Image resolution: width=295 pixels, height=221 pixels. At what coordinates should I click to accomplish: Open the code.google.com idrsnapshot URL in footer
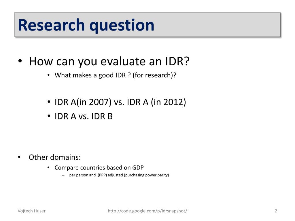click(147, 211)
